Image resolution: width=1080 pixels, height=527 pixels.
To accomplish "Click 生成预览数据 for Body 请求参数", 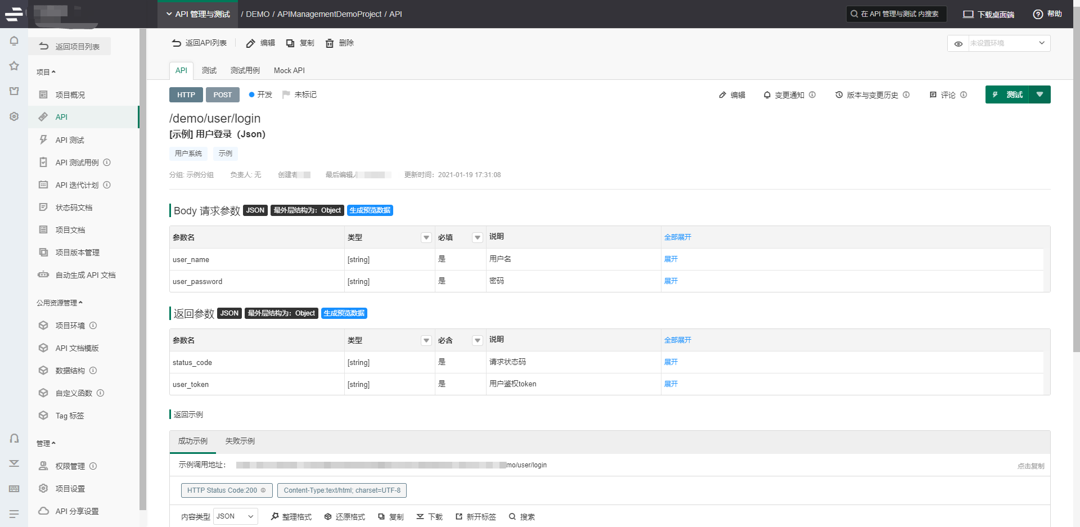I will (370, 210).
